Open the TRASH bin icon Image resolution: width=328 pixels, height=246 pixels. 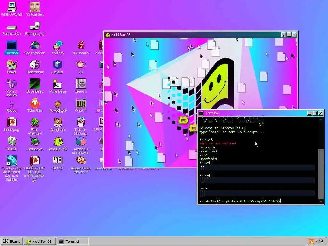[12, 143]
